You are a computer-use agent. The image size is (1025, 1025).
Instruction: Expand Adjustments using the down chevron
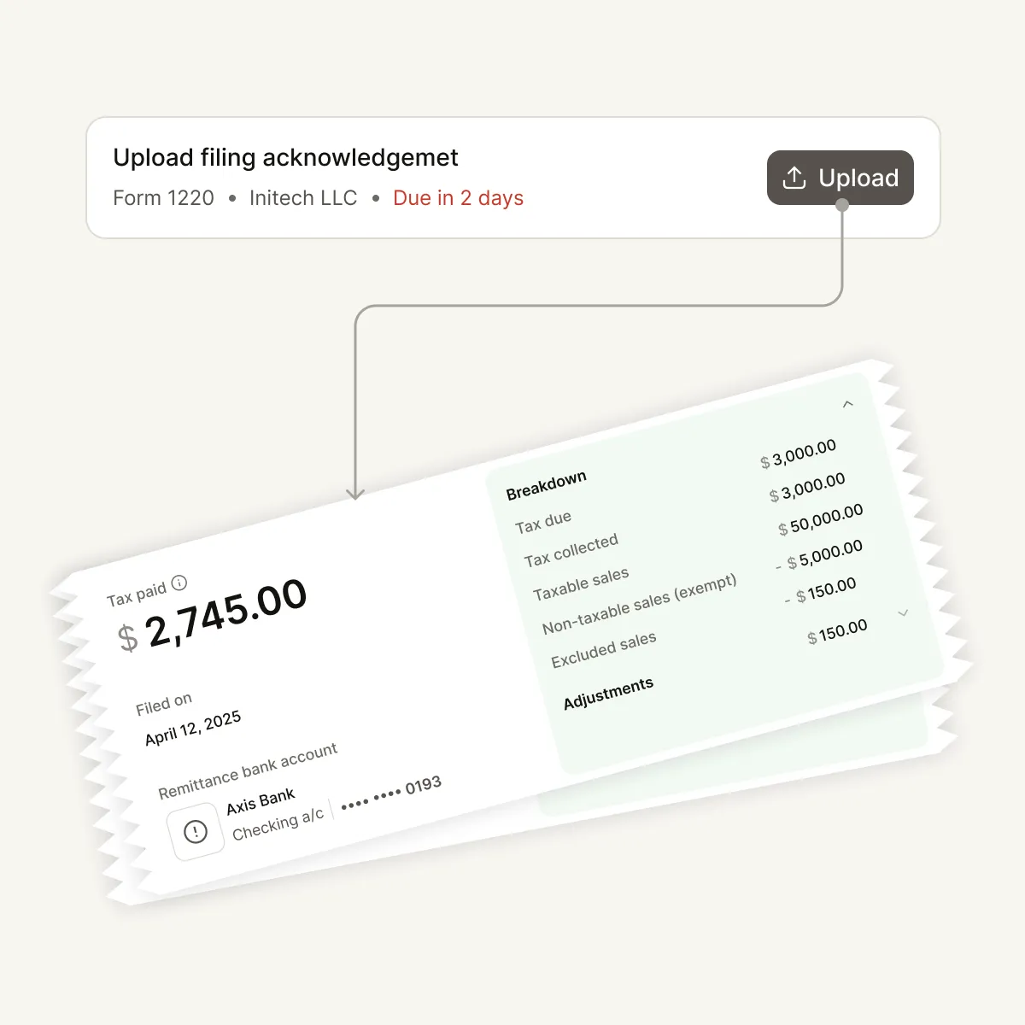[x=903, y=613]
